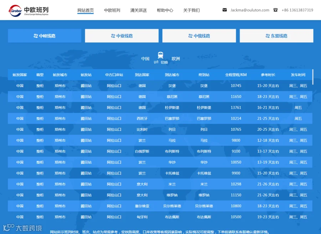Screen dimensions: 321x234
Task: Click the table's vertical scrollbar thumb
Action: [x=313, y=77]
